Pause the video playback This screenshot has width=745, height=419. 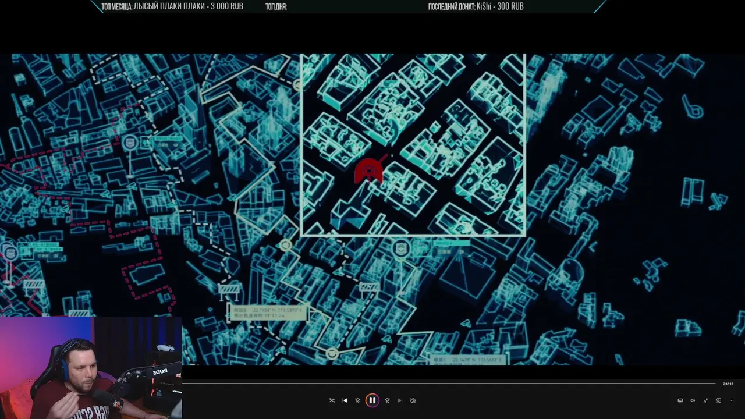(372, 400)
